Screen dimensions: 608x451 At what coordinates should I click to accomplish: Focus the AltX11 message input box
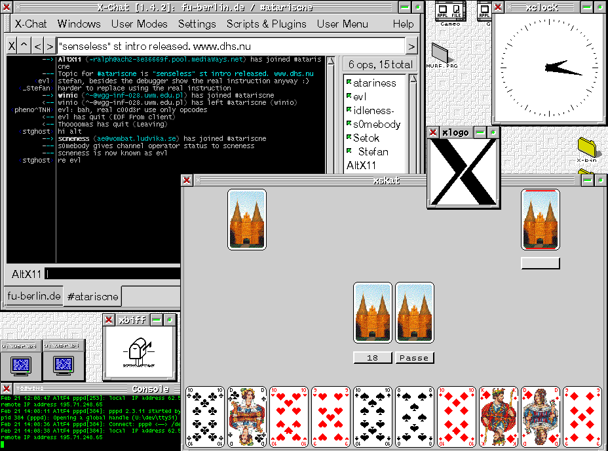click(x=113, y=274)
